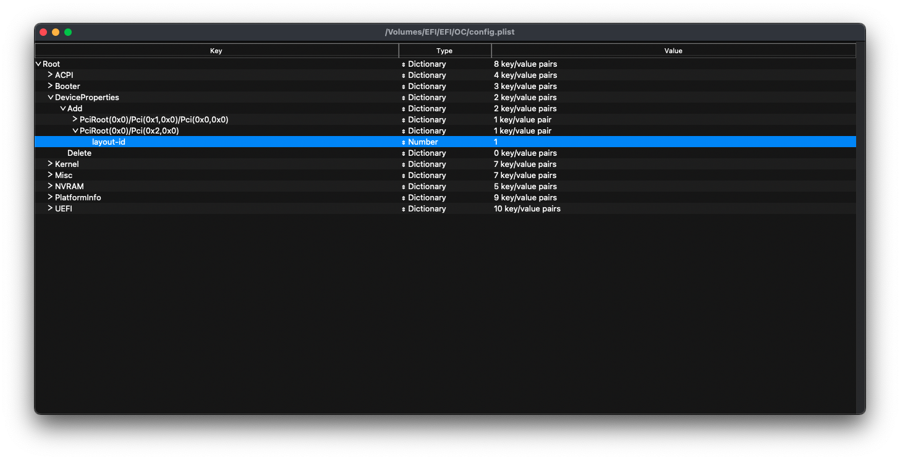Viewport: 900px width, 460px height.
Task: Open type dropdown for layout-id row
Action: click(x=404, y=142)
